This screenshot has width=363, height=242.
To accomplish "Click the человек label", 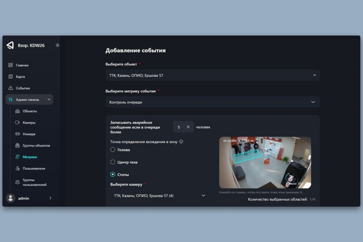I will click(203, 127).
